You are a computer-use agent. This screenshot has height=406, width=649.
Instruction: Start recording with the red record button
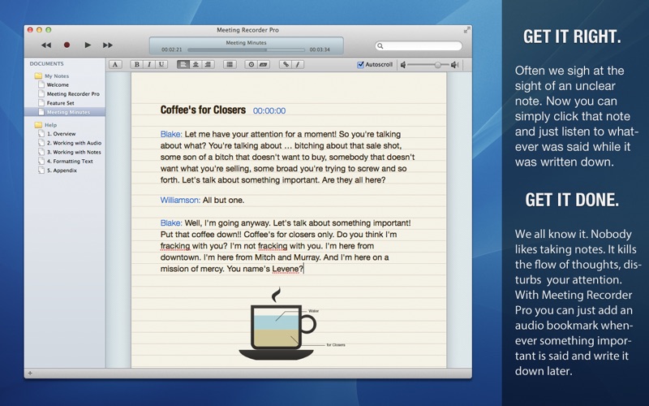point(67,45)
